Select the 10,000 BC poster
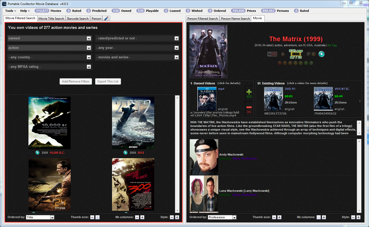The height and width of the screenshot is (227, 369). (x=50, y=123)
